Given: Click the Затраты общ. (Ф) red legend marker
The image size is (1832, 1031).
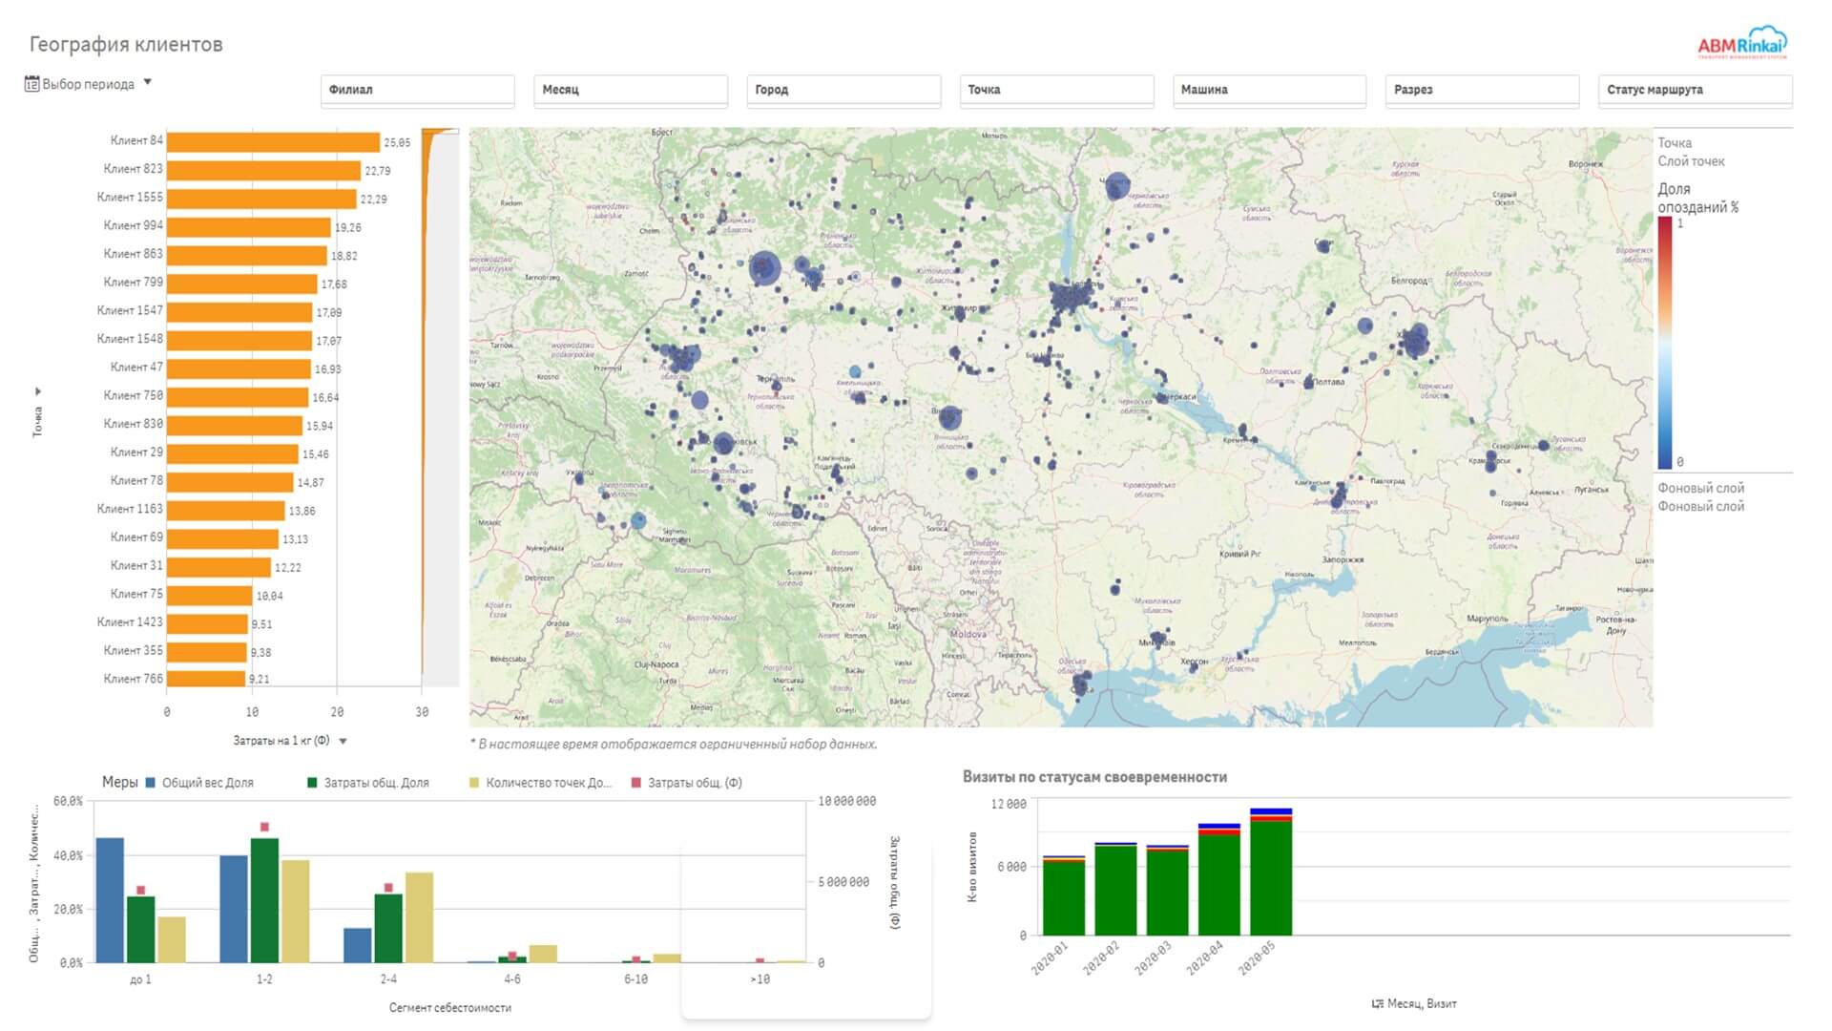Looking at the screenshot, I should (x=636, y=783).
